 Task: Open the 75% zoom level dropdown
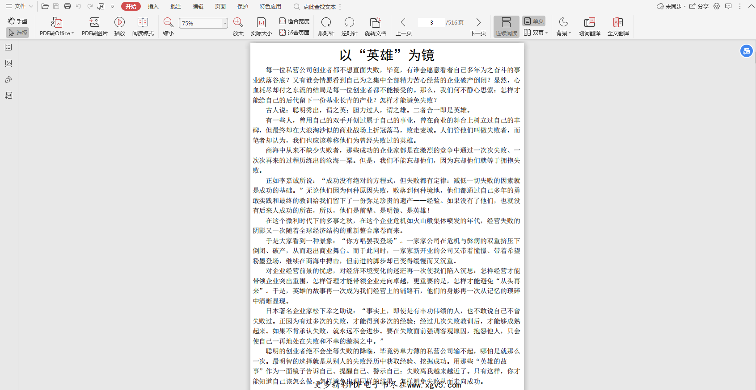[x=224, y=23]
